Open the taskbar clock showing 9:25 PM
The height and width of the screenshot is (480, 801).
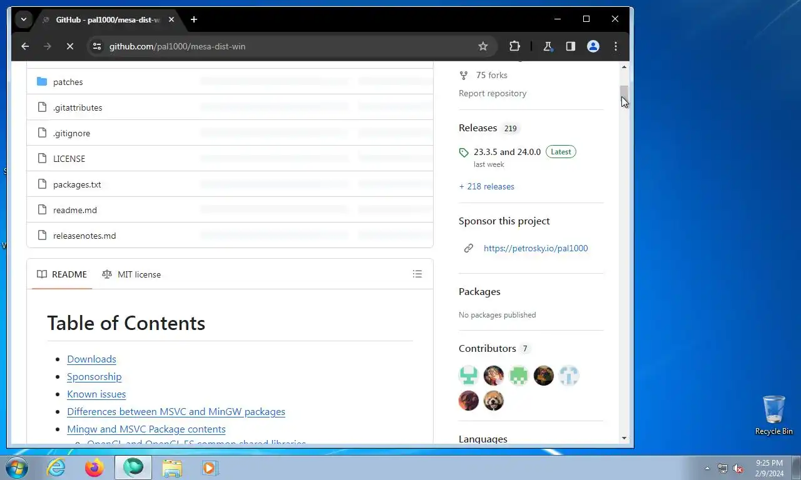[x=769, y=468]
